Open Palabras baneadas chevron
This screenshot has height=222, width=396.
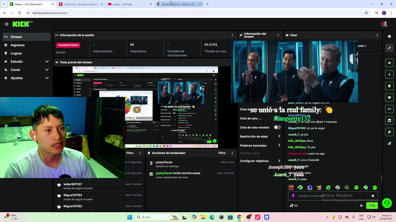click(279, 145)
